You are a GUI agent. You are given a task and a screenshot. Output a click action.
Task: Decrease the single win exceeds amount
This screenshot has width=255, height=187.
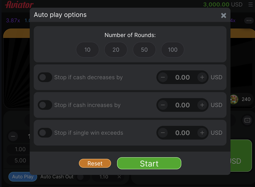tap(163, 133)
